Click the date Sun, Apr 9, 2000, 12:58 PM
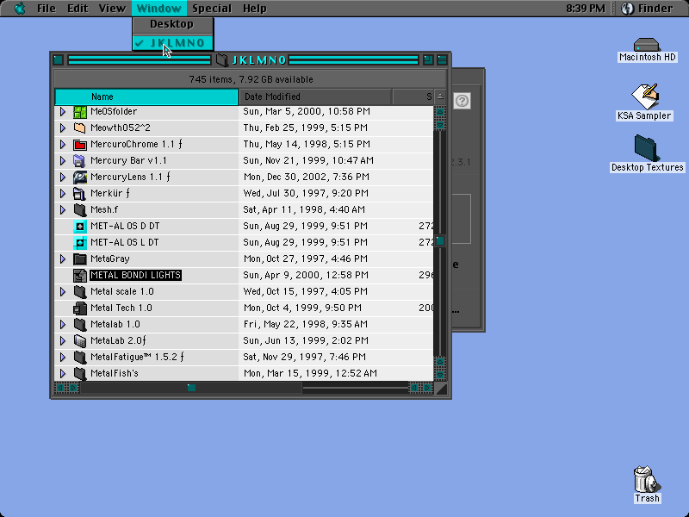 click(306, 275)
